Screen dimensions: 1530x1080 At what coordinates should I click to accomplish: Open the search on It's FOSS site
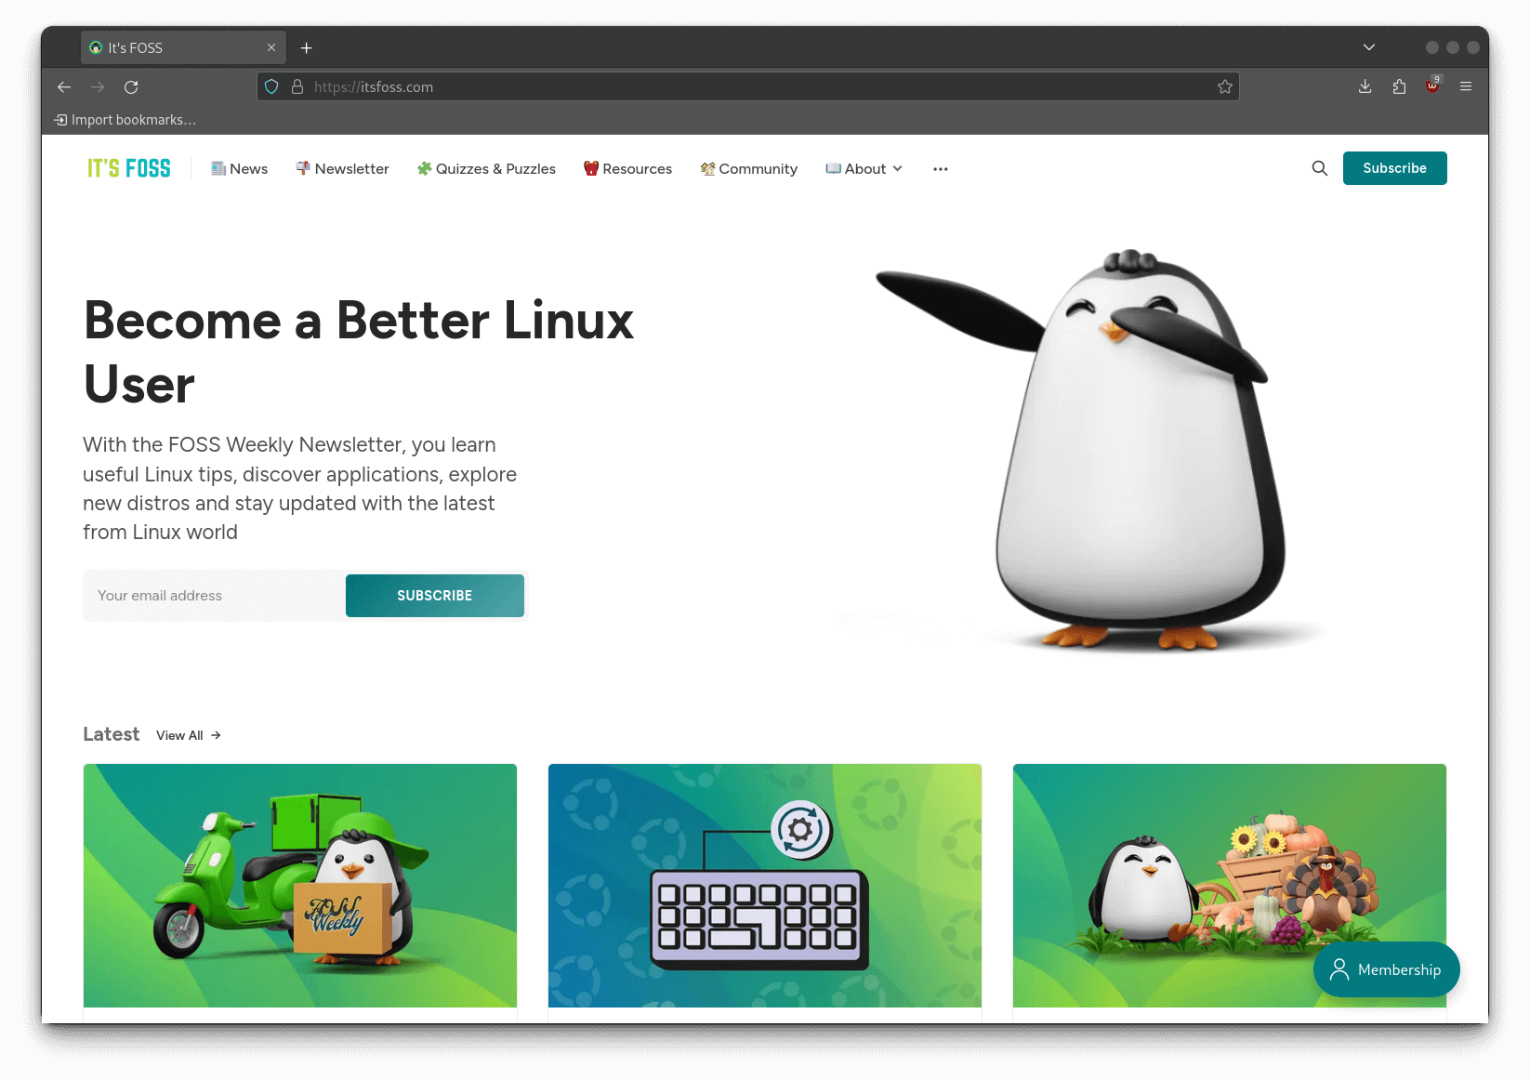pyautogui.click(x=1320, y=168)
